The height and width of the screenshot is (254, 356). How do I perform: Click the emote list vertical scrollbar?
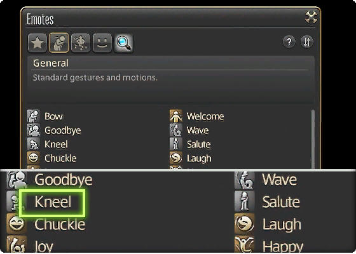(313, 139)
